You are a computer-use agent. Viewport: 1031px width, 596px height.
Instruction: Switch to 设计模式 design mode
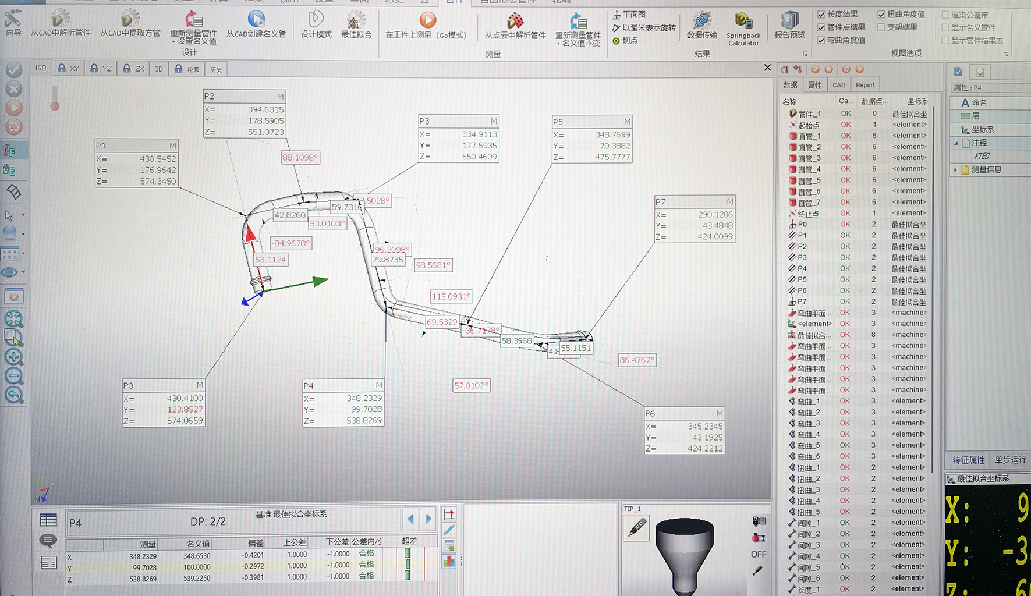pos(316,23)
